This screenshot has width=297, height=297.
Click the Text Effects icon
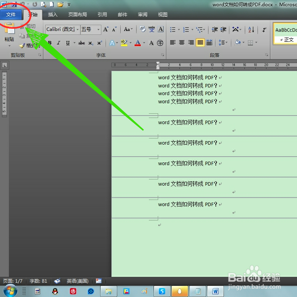[x=112, y=43]
